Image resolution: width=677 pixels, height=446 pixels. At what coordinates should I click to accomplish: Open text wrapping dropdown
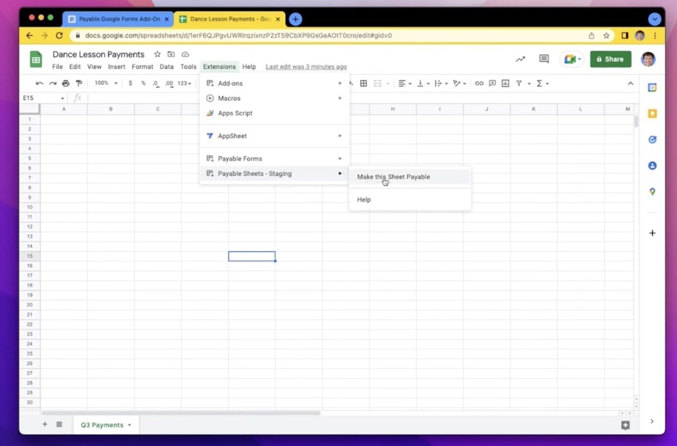(441, 83)
